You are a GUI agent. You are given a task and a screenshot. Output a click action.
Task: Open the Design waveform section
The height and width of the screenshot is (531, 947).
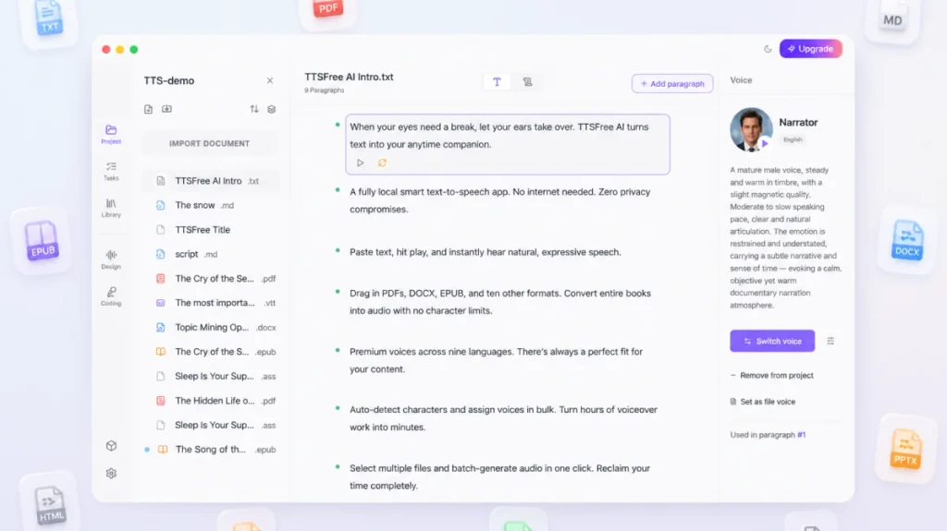click(111, 259)
